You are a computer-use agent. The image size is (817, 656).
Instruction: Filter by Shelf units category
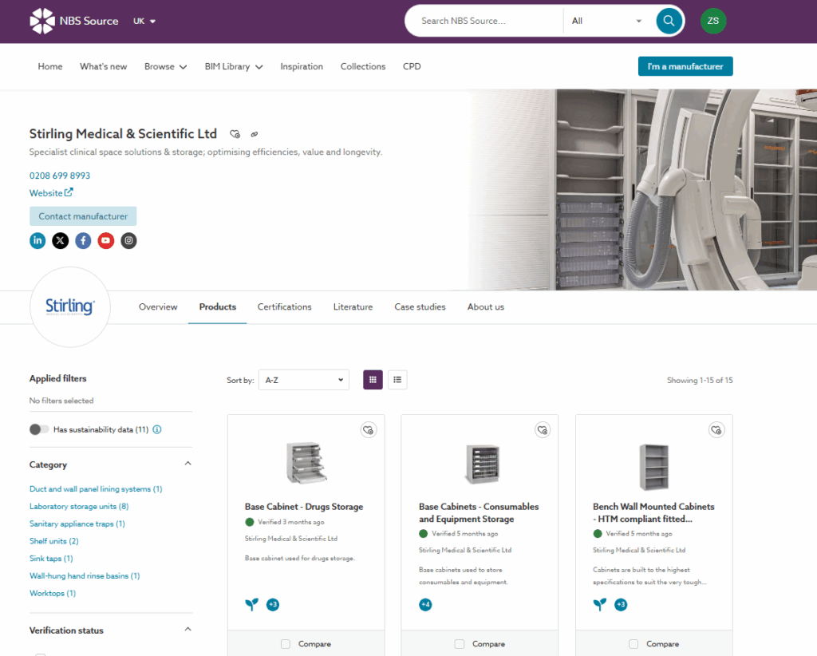(x=54, y=541)
